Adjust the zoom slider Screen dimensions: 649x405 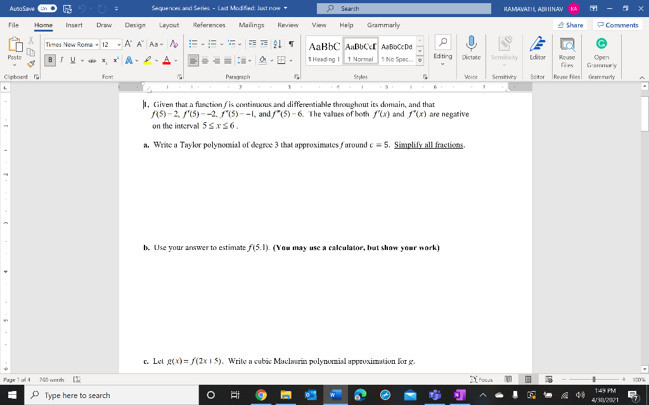coord(594,380)
